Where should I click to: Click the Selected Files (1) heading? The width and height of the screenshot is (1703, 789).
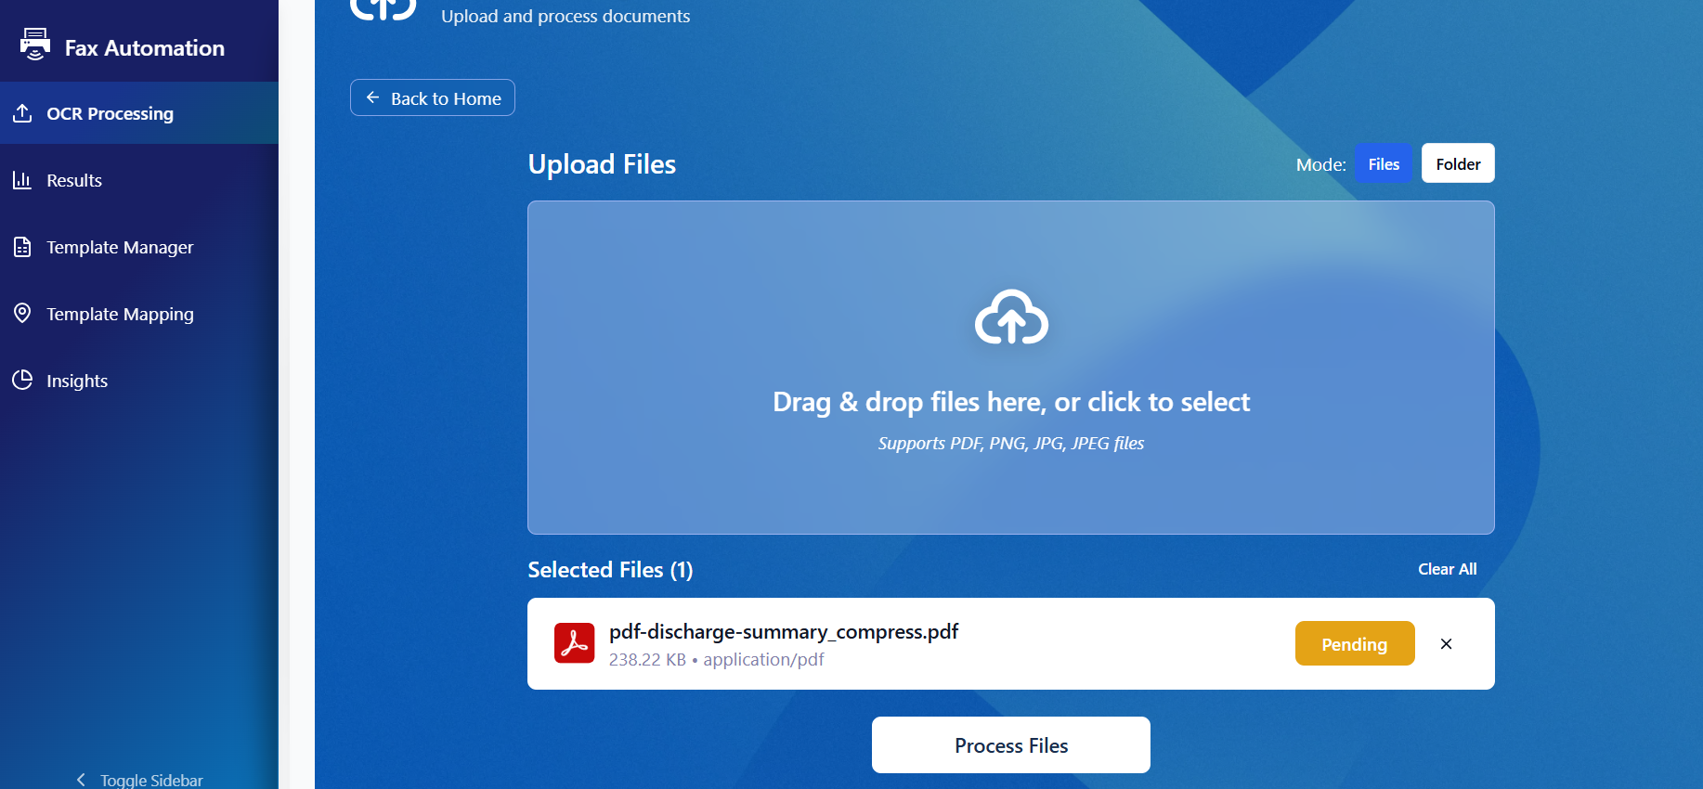point(610,570)
